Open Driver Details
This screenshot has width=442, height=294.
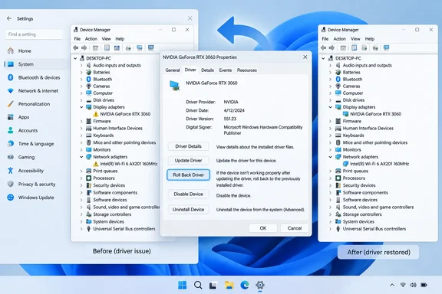click(x=188, y=146)
